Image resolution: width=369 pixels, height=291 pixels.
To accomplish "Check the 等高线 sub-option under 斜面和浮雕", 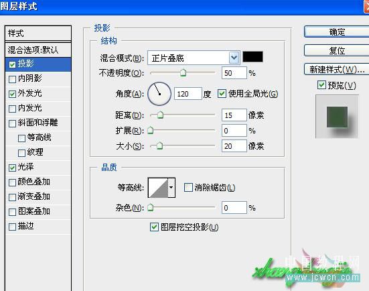I will click(x=21, y=138).
